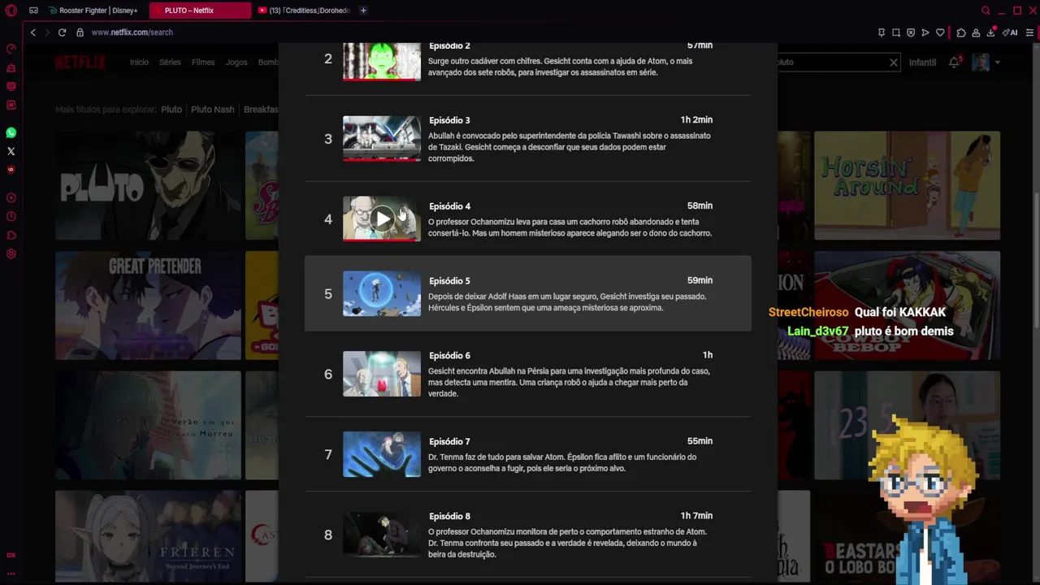Open Netflix Filmes menu item
The height and width of the screenshot is (585, 1040).
[203, 63]
